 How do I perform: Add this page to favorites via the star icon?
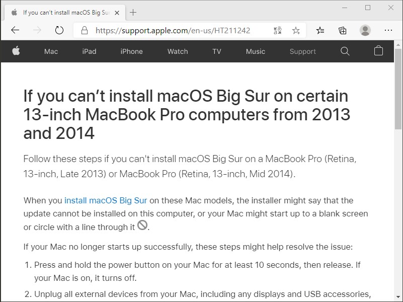pos(296,30)
